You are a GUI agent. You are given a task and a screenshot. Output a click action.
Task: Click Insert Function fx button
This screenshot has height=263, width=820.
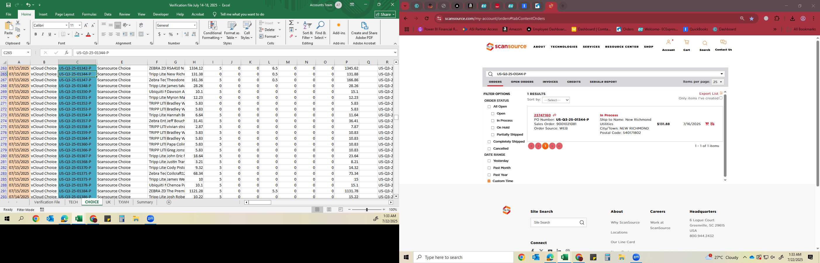[66, 53]
